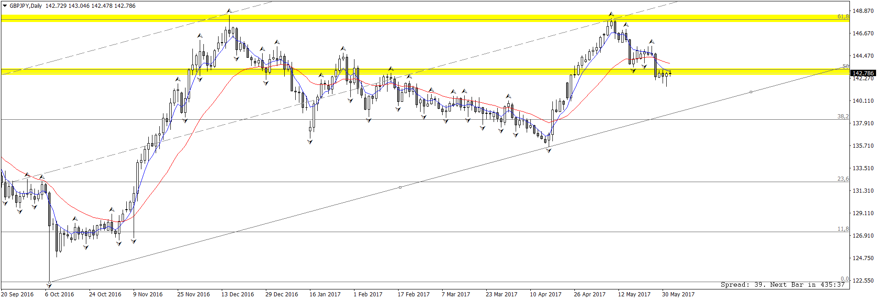Open the chart menu triangle beside GBPJPY,Daily
Viewport: 877px width, 300px height.
(x=5, y=6)
